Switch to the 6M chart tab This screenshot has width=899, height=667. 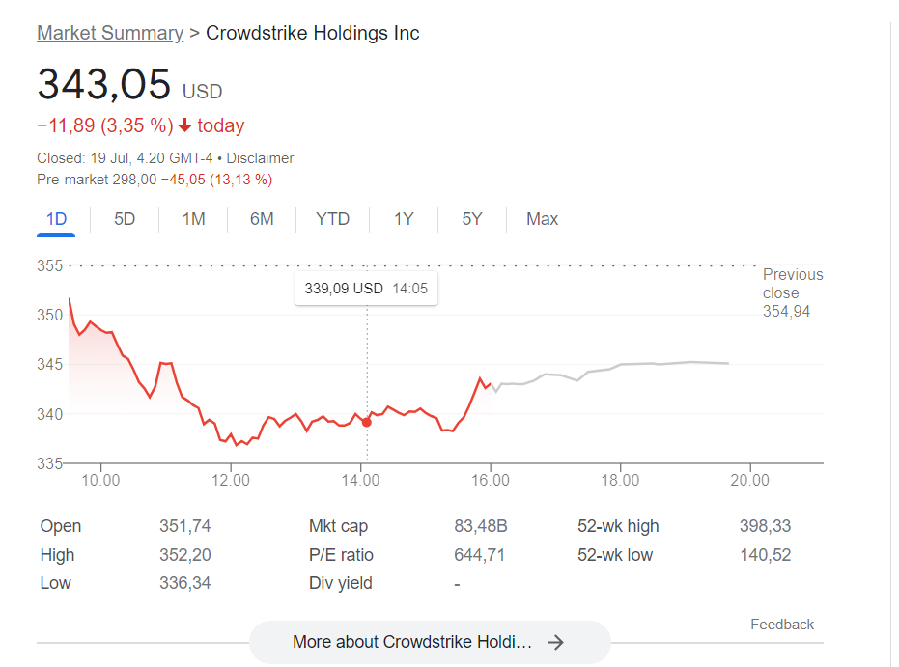[262, 219]
